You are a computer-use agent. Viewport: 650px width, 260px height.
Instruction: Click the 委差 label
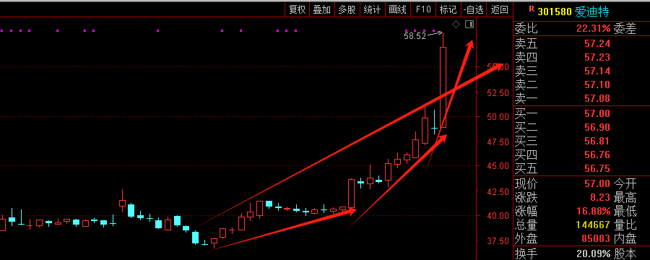click(x=625, y=29)
